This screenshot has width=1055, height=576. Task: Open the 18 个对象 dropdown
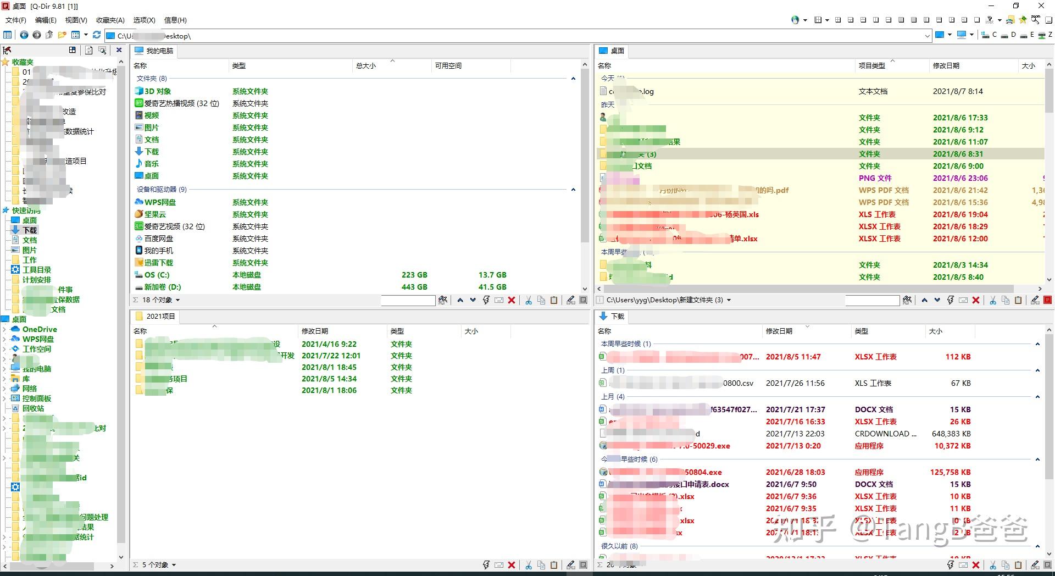[177, 300]
